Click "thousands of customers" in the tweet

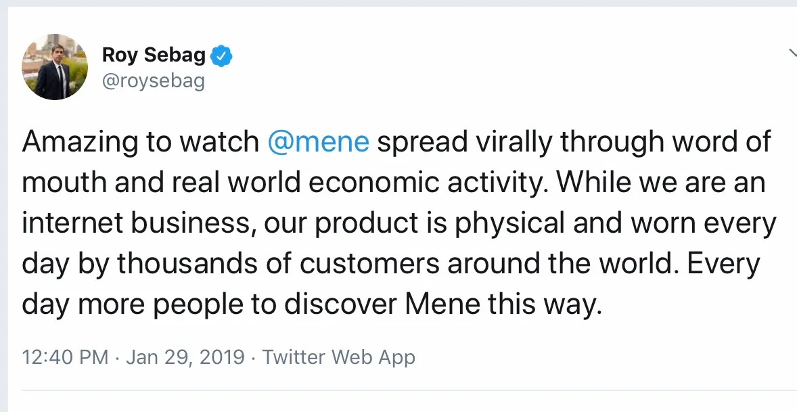click(x=278, y=264)
